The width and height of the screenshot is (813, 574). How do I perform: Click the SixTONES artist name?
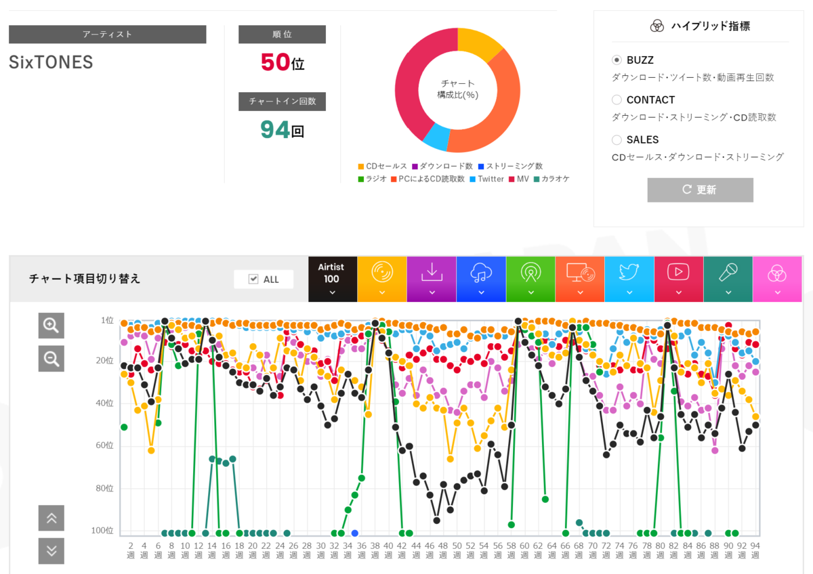(x=51, y=62)
